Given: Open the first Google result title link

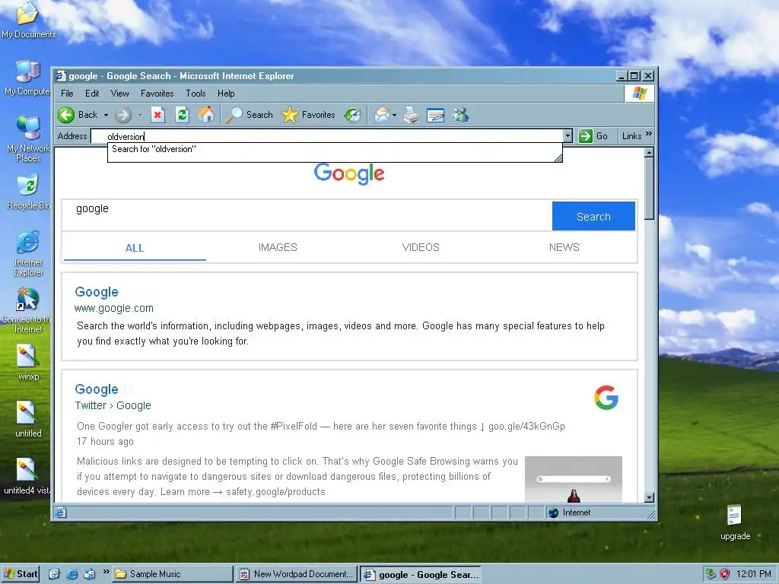Looking at the screenshot, I should pyautogui.click(x=97, y=292).
